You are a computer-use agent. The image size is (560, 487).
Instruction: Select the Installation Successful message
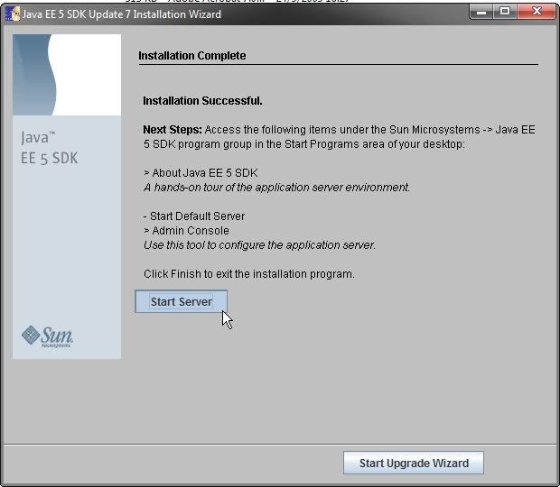click(x=202, y=101)
